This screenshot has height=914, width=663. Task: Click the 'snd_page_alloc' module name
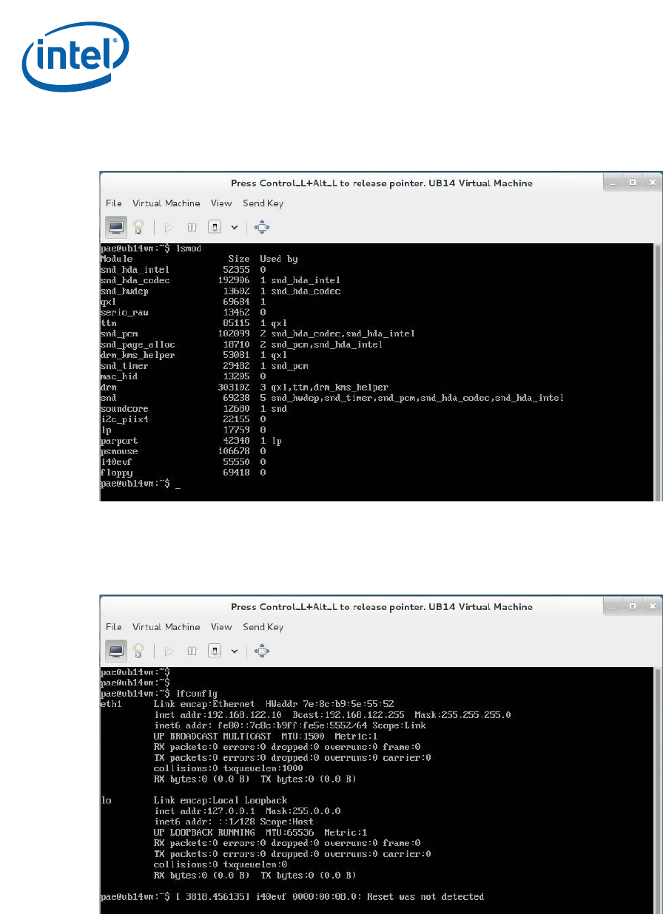(138, 345)
